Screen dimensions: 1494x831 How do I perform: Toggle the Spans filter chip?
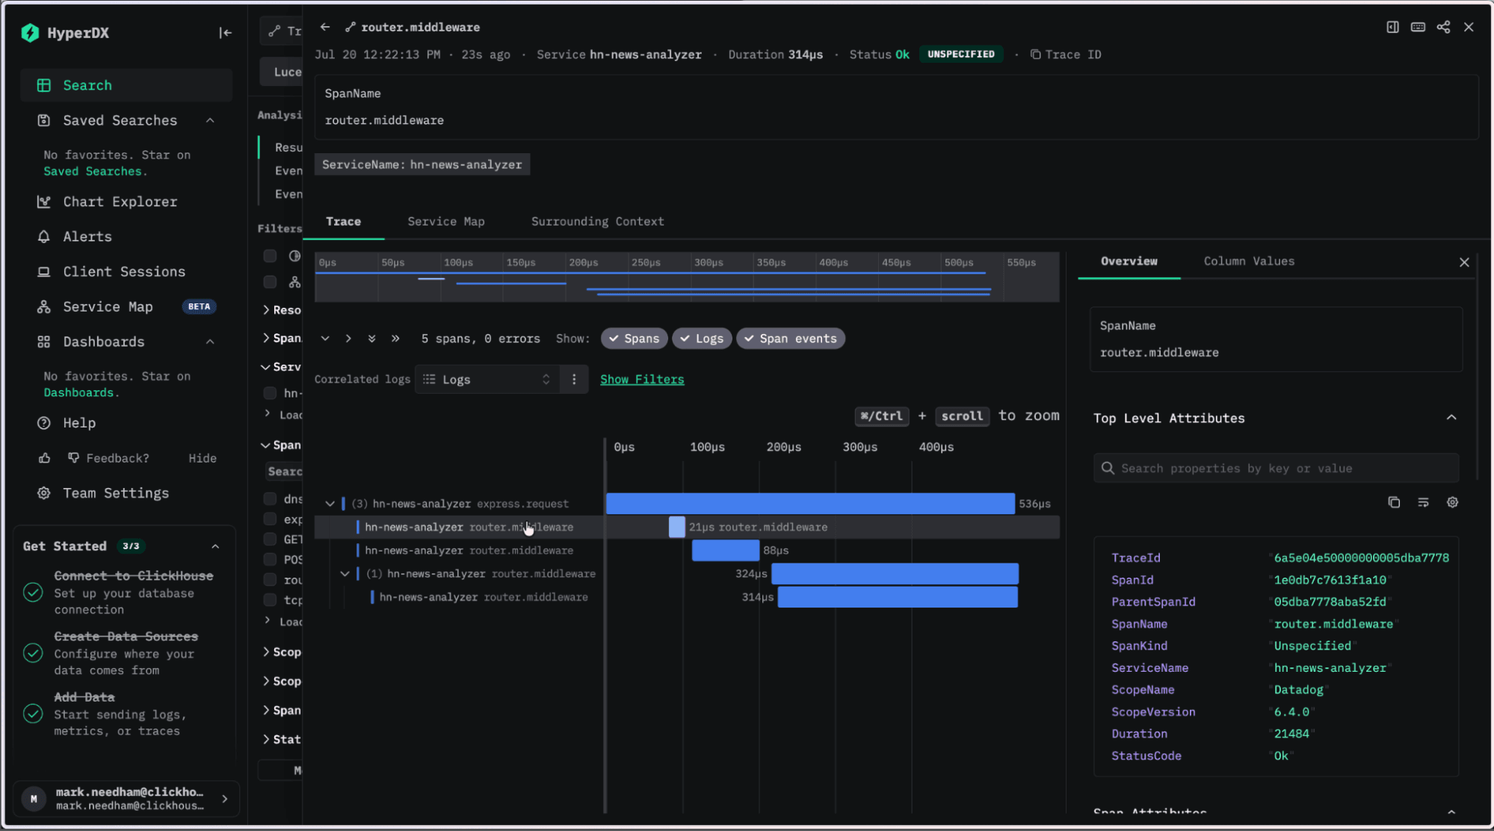pos(634,339)
